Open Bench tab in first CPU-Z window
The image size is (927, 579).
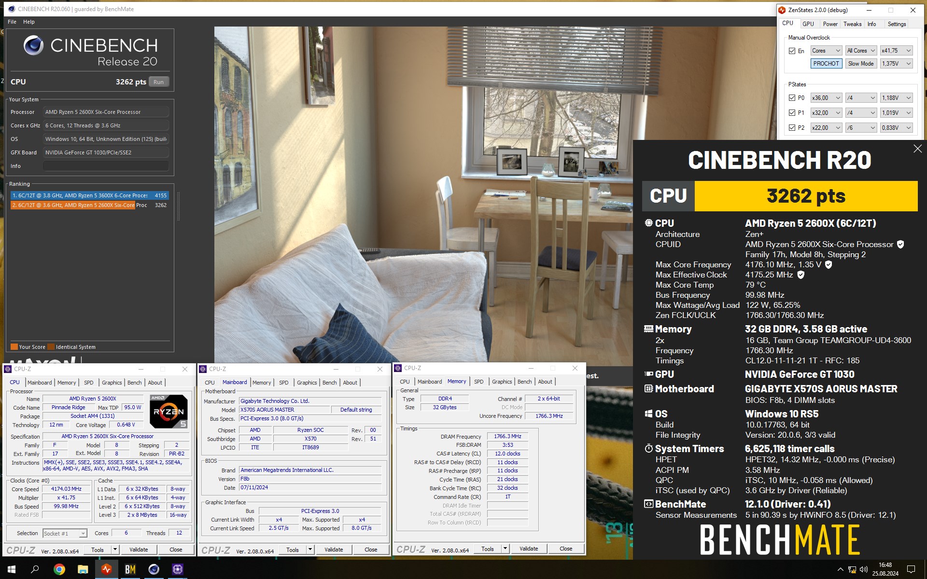coord(134,383)
